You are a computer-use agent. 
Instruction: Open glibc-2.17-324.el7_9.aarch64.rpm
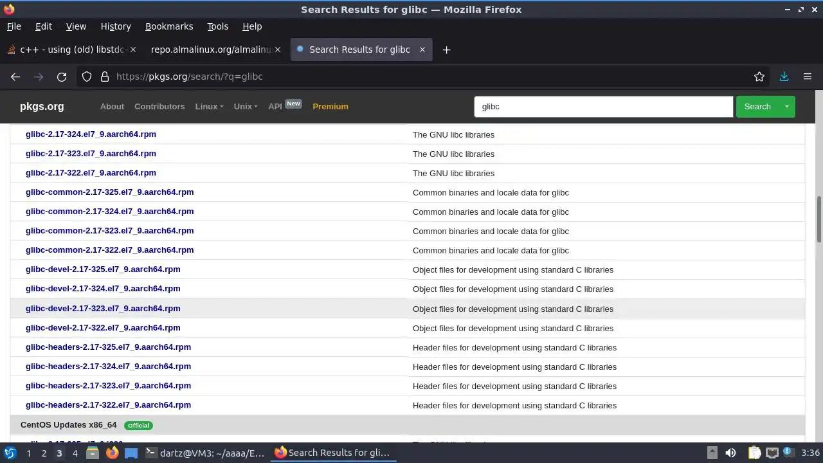(x=91, y=134)
